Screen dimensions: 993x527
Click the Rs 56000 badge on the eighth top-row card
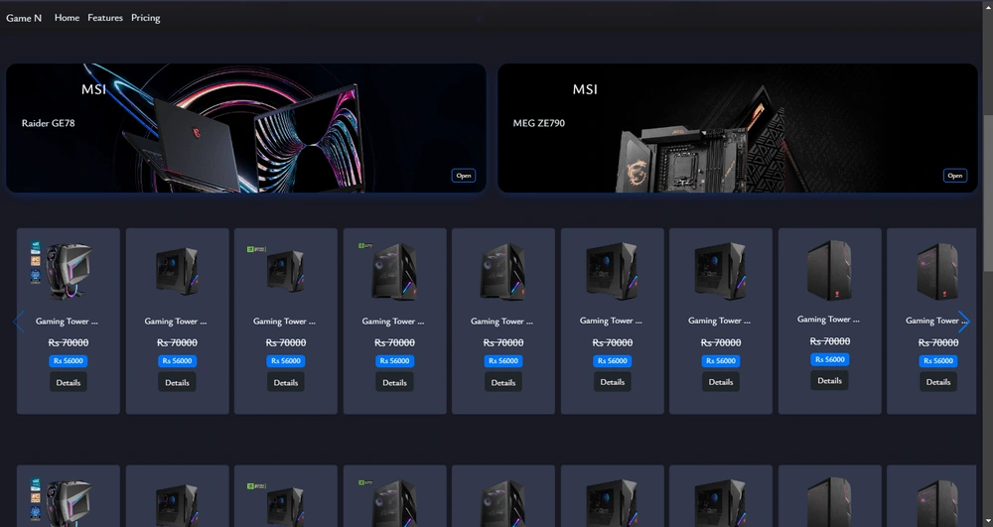829,359
